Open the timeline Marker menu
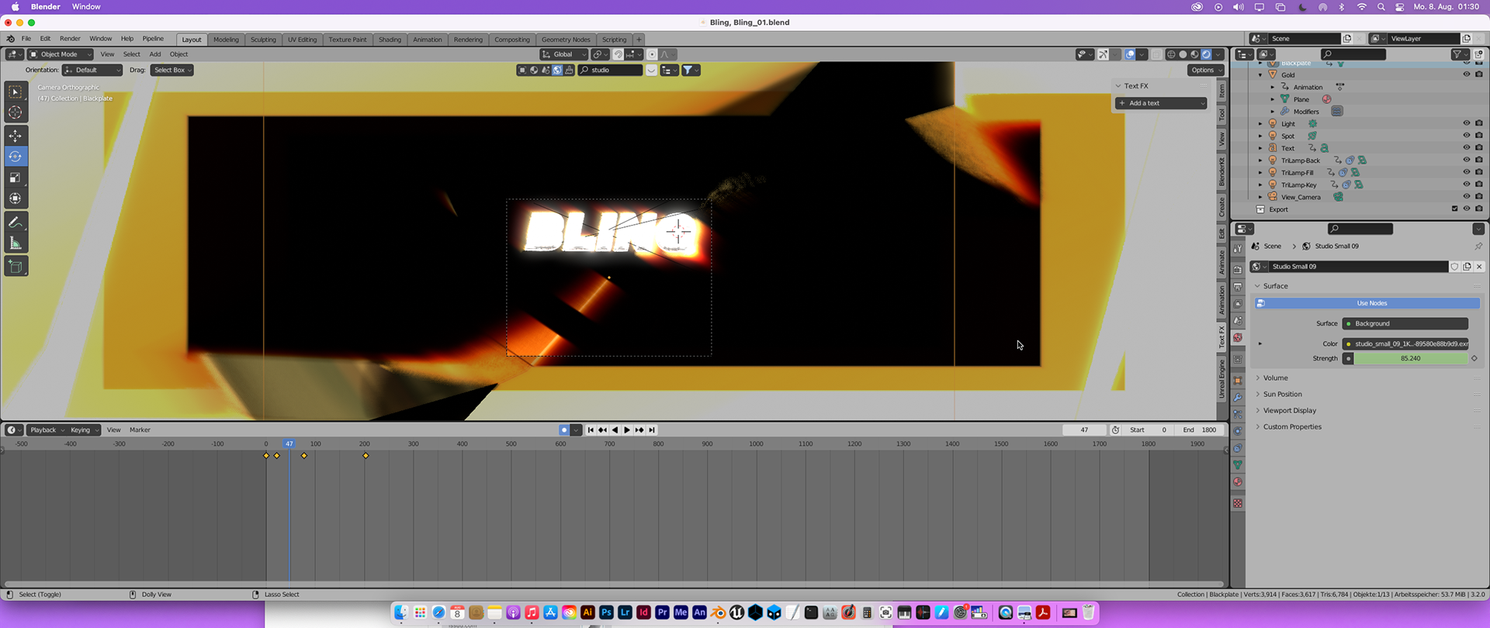The width and height of the screenshot is (1490, 628). tap(140, 430)
